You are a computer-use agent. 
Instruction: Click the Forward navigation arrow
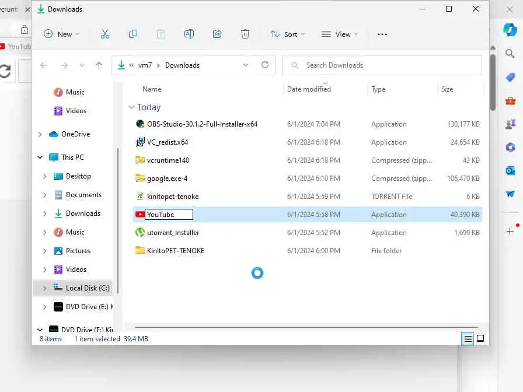point(64,65)
